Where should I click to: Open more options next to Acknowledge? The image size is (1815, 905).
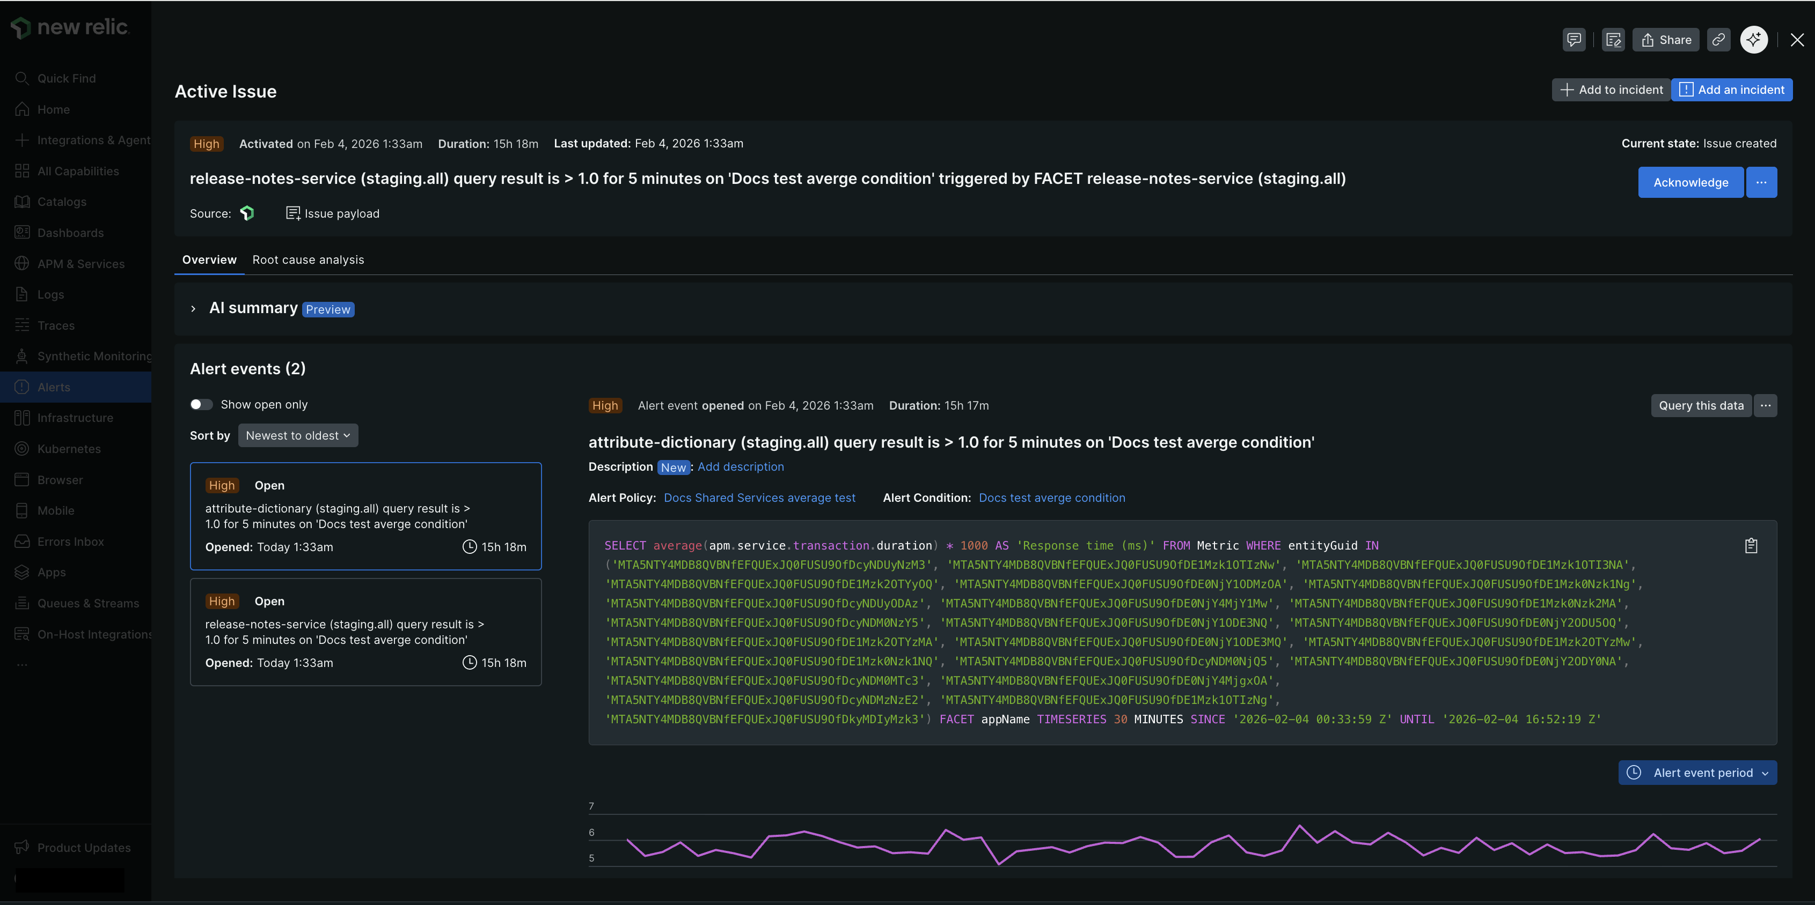click(x=1761, y=182)
